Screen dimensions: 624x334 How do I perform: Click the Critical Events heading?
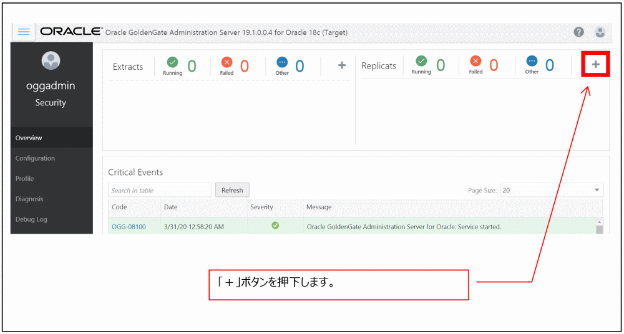point(135,172)
